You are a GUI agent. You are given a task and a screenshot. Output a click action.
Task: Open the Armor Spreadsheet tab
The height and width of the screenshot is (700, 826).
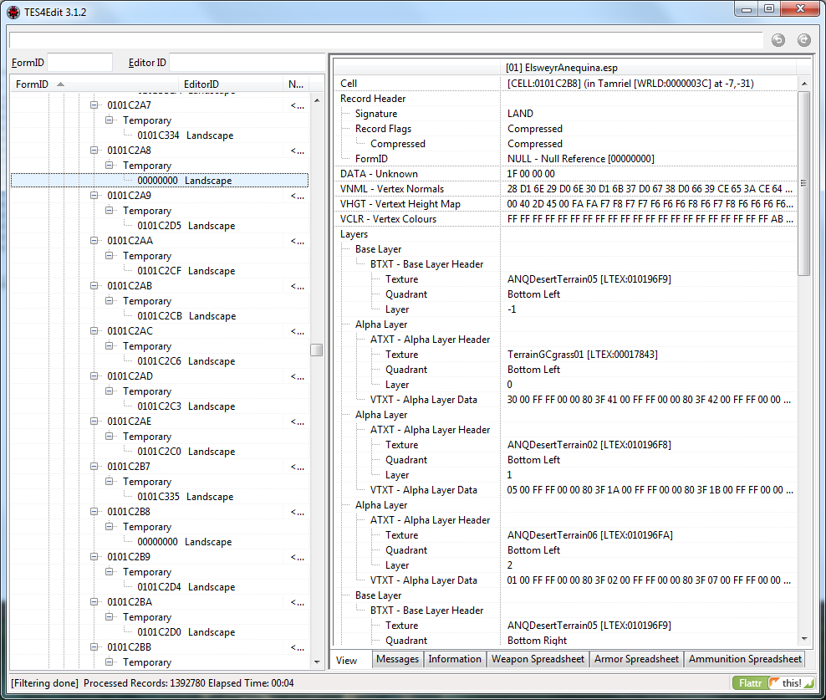(636, 659)
